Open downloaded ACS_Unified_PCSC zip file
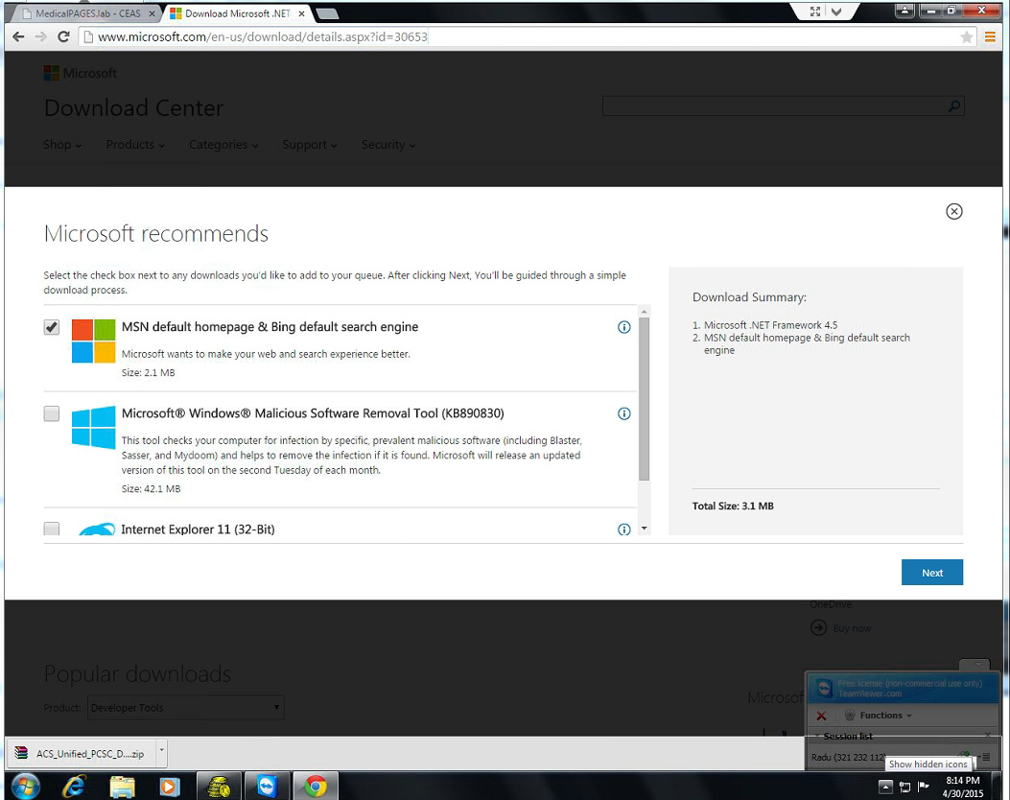1010x800 pixels. 82,753
